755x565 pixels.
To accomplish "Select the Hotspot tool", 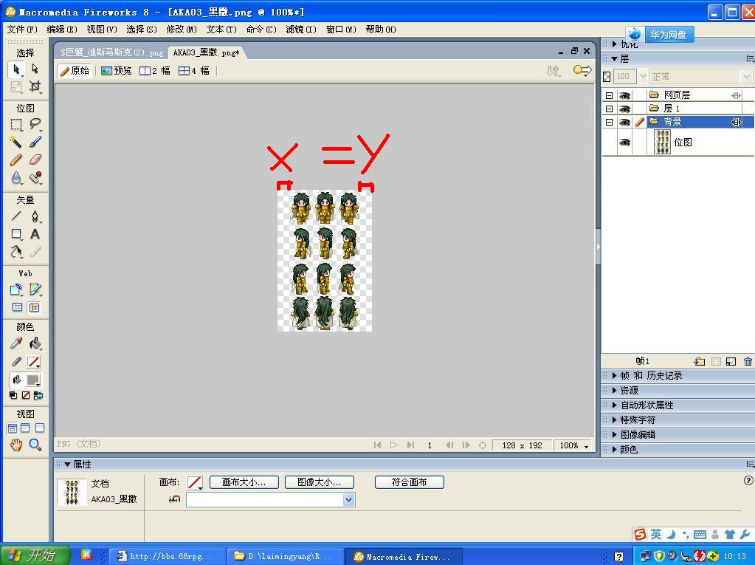I will pos(16,290).
